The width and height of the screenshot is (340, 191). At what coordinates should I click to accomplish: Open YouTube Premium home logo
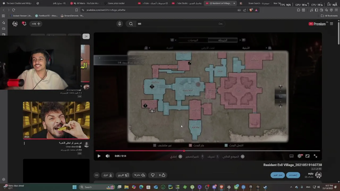(x=317, y=24)
